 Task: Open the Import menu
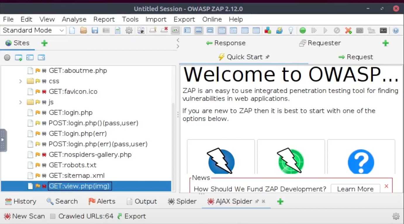[x=156, y=19]
